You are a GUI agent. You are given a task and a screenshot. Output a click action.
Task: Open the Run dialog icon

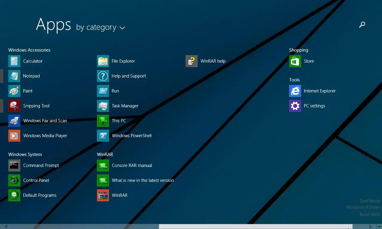[103, 91]
